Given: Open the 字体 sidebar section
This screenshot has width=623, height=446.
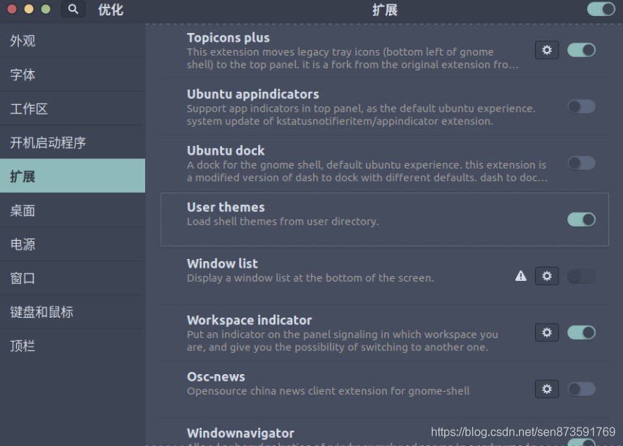Looking at the screenshot, I should (73, 75).
